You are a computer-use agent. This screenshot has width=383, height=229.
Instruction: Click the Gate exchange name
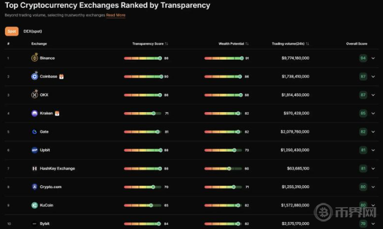point(44,132)
